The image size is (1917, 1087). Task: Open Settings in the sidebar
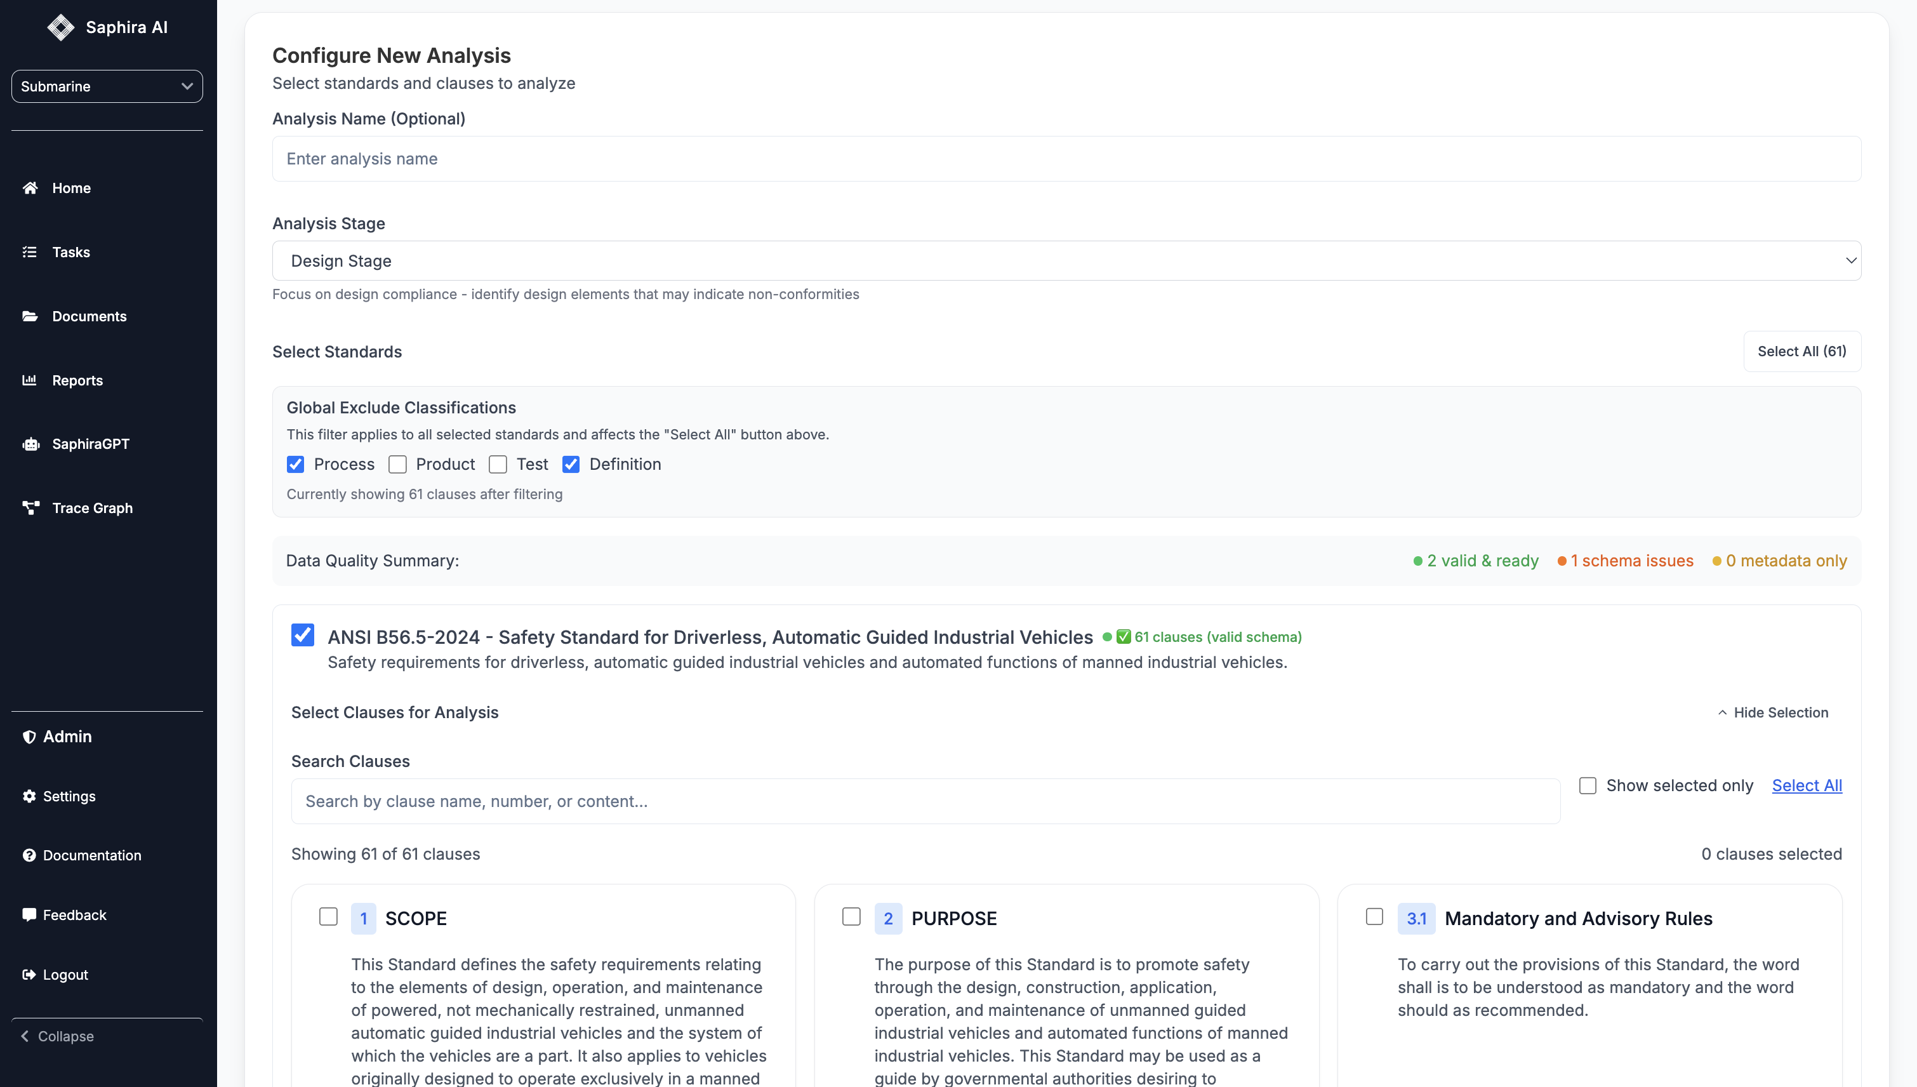point(69,796)
